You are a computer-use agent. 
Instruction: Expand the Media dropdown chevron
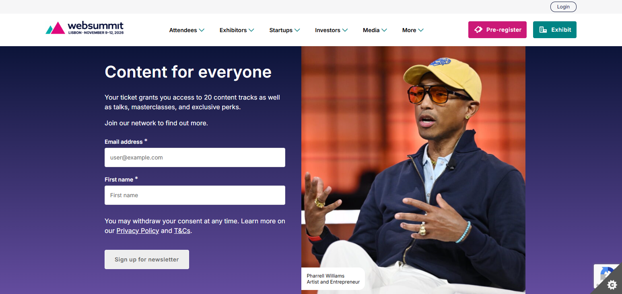(x=384, y=30)
